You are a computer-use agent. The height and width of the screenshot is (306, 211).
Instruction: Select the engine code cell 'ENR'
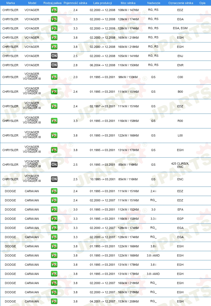tap(180, 65)
